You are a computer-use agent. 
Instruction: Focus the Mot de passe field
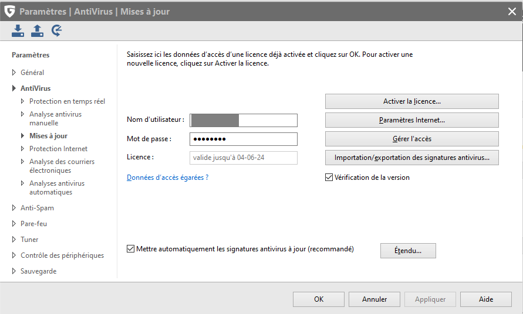[x=244, y=139]
